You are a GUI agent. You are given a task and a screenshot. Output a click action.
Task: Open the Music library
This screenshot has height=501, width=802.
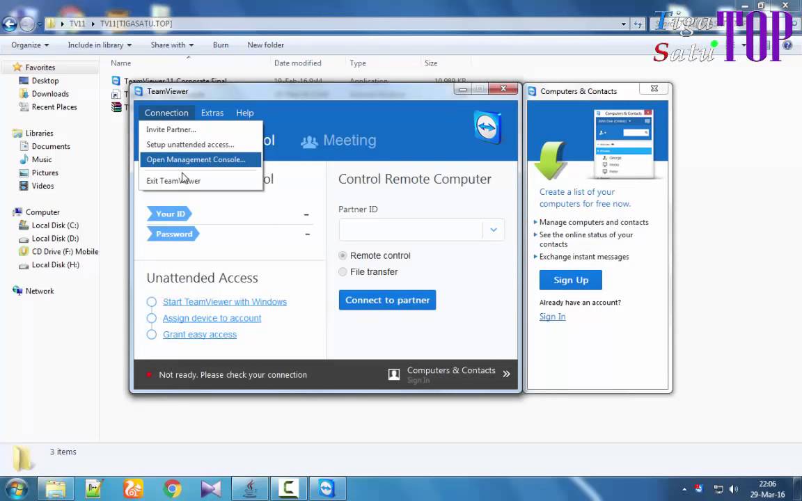(42, 160)
